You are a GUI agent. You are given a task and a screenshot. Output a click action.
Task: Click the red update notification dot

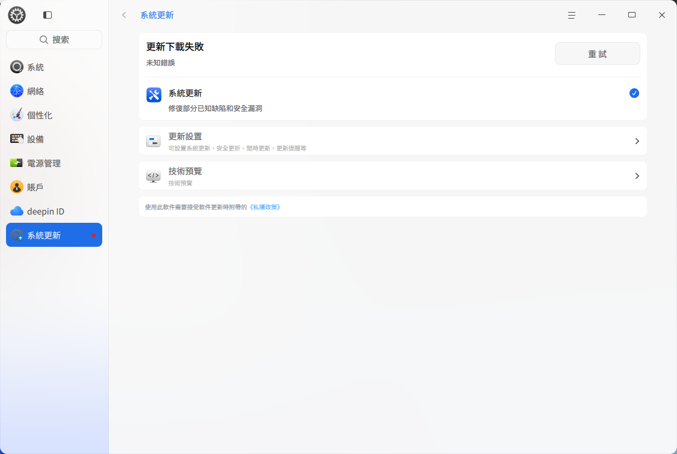click(94, 235)
